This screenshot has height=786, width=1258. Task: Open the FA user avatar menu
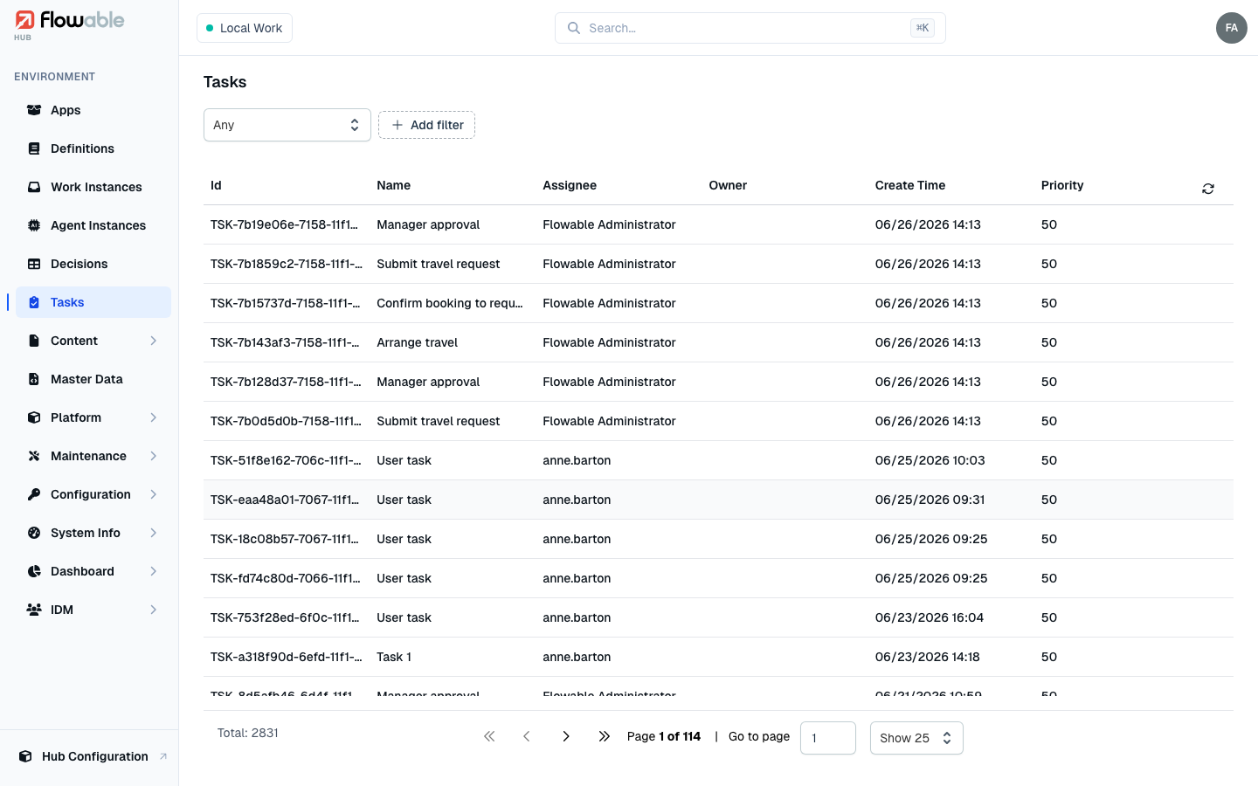pyautogui.click(x=1232, y=28)
